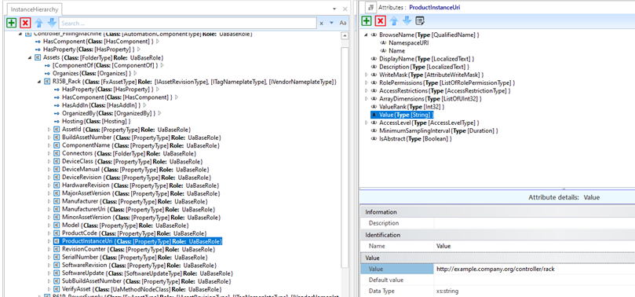Viewport: 635px width, 297px height.
Task: Click the hierarchy scrollbar up arrow
Action: coord(345,35)
